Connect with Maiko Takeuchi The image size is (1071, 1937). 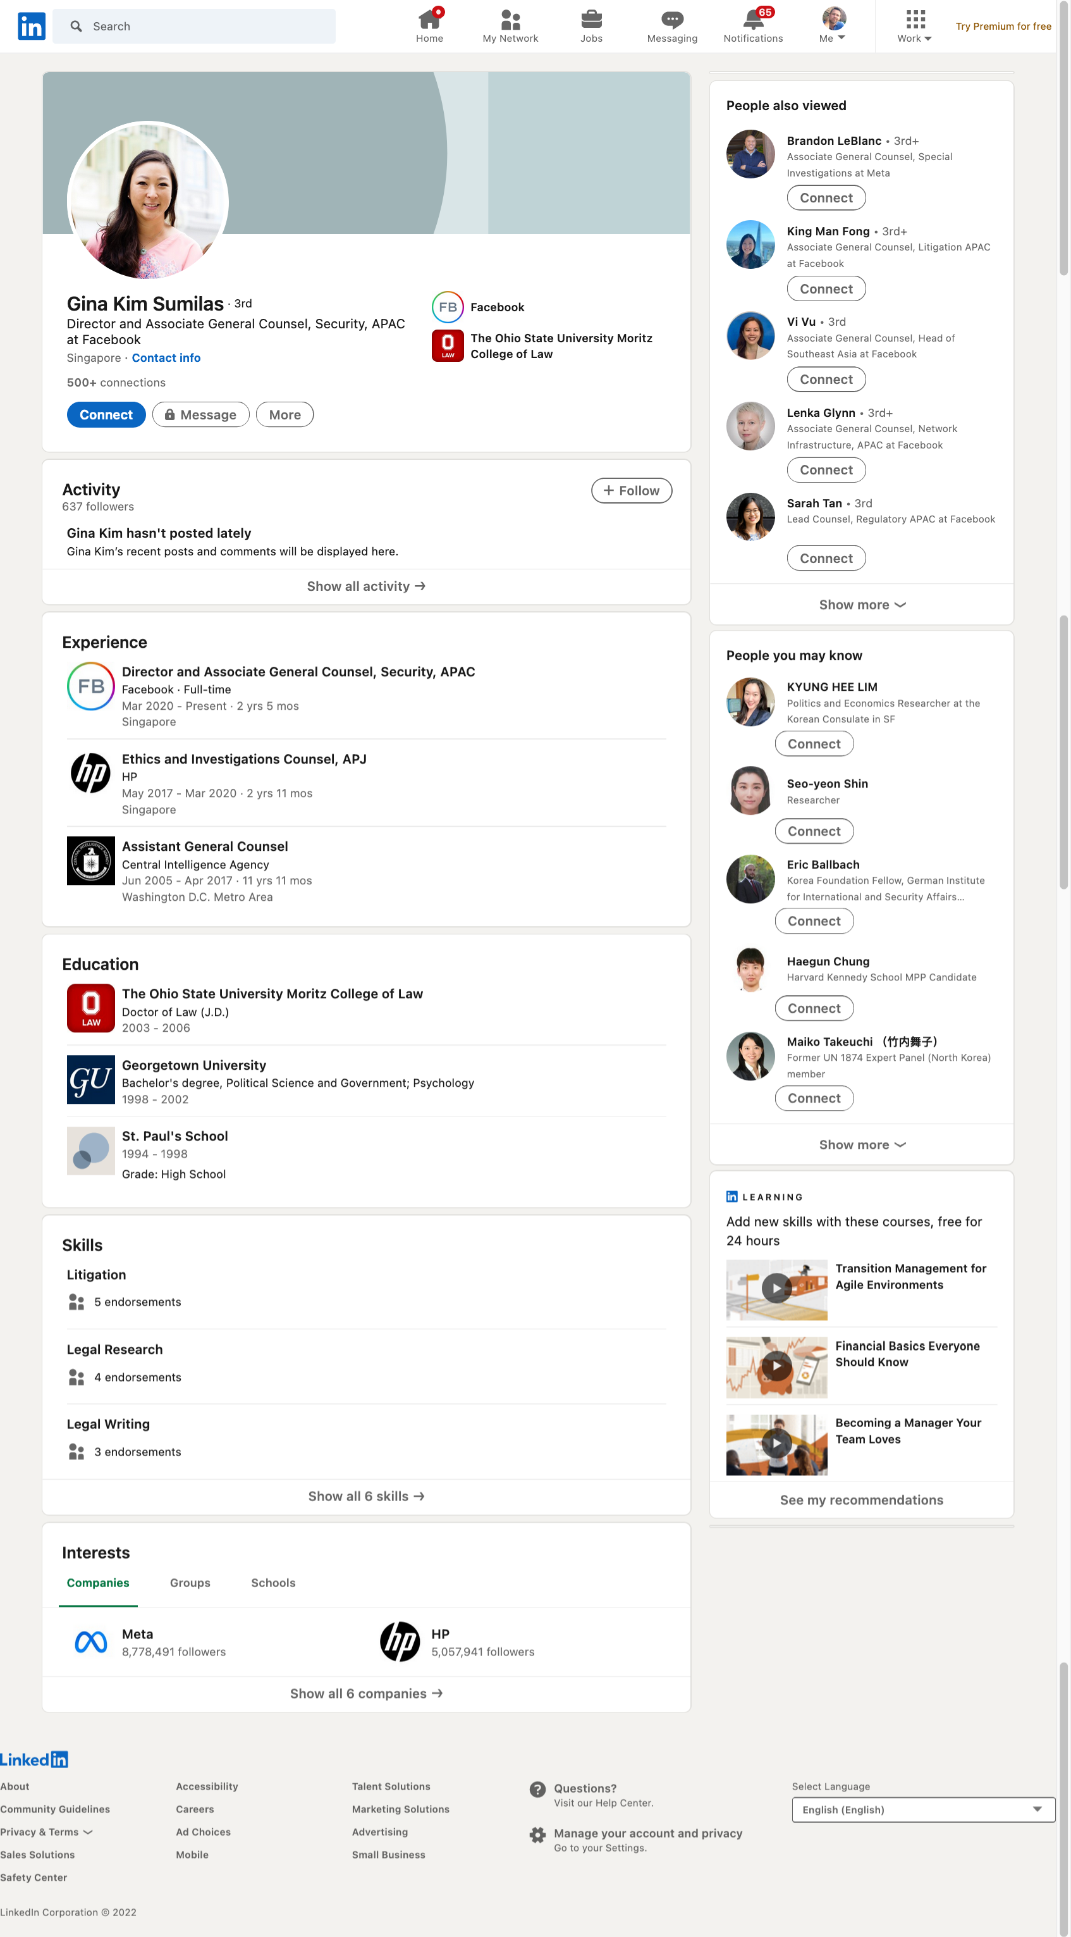tap(814, 1098)
